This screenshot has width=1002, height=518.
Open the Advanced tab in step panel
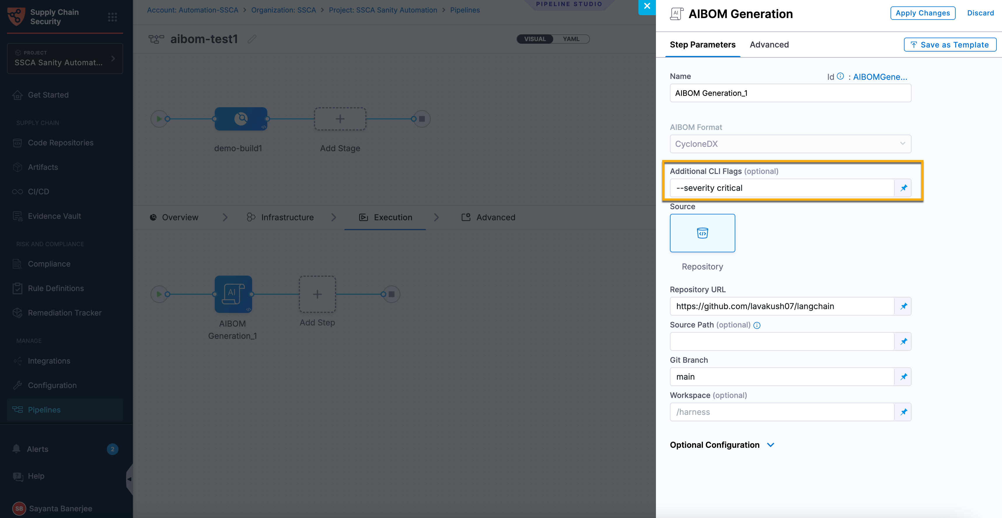769,45
